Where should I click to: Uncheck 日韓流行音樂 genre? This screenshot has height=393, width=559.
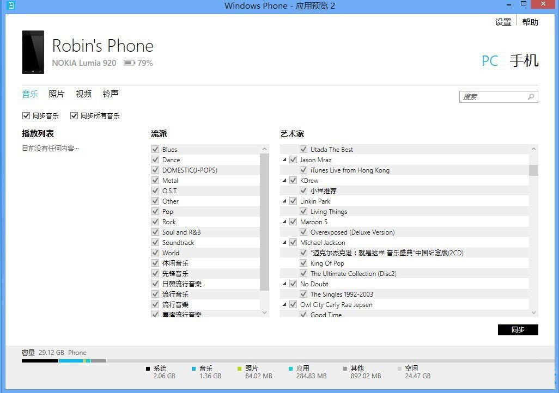tap(155, 283)
